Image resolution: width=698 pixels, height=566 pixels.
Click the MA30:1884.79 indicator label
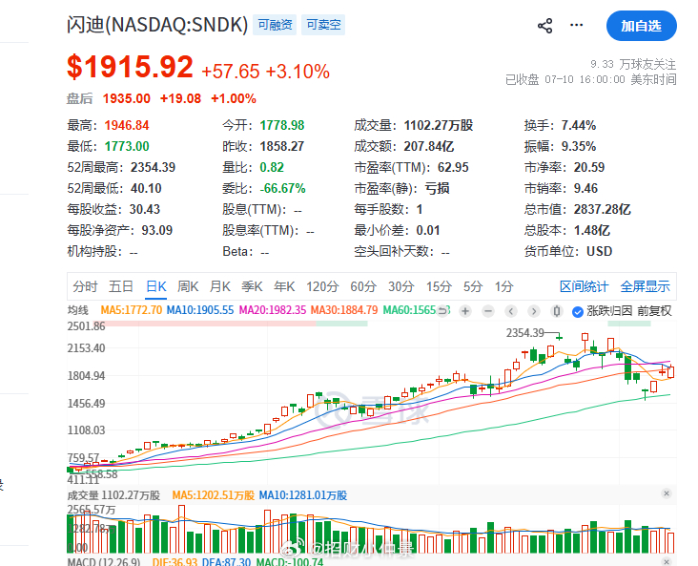pos(344,310)
